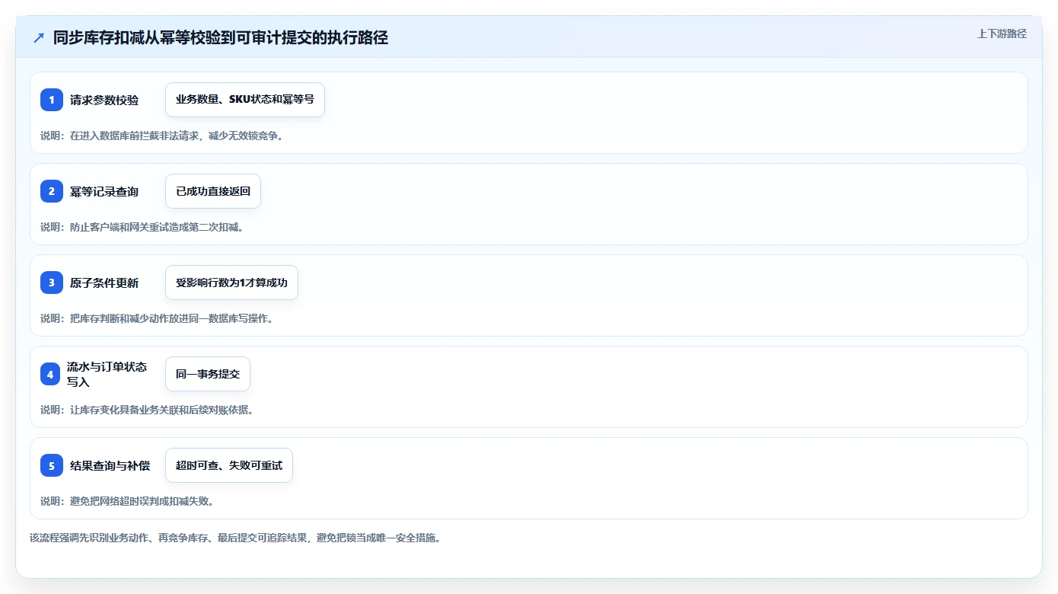Click the 已成功直接返回 chip
Image resolution: width=1058 pixels, height=594 pixels.
click(x=213, y=191)
